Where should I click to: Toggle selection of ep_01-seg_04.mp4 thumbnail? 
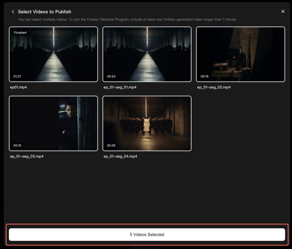coord(147,123)
